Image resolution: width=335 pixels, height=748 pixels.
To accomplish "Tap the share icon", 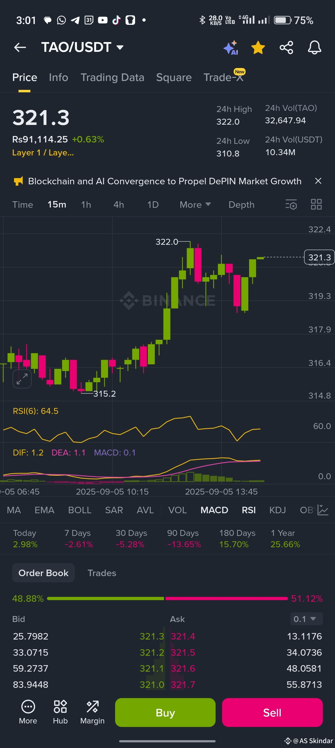I will 286,47.
